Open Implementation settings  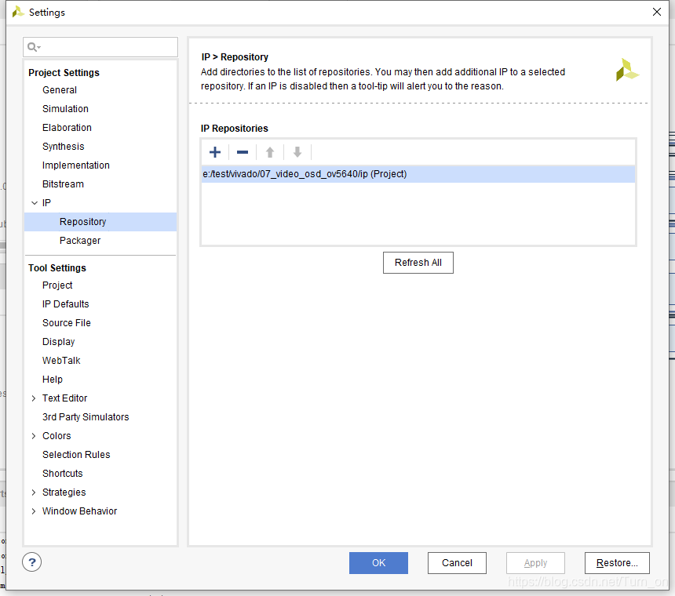point(76,165)
